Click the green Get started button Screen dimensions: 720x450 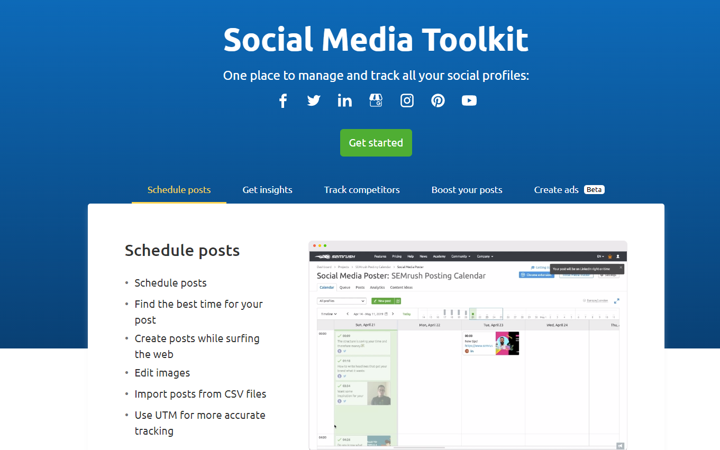coord(376,143)
